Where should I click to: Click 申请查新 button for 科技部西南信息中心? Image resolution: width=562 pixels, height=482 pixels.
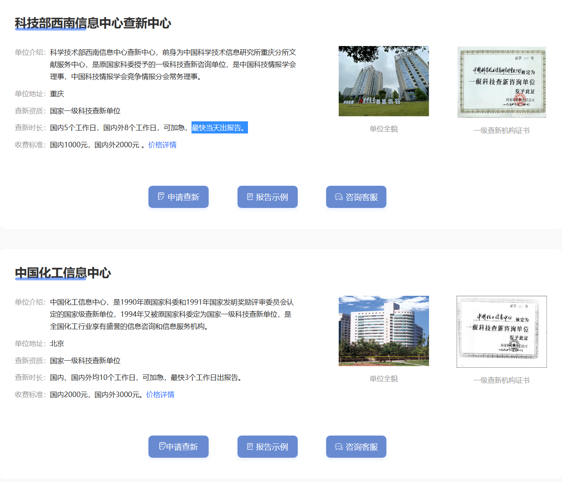(179, 197)
